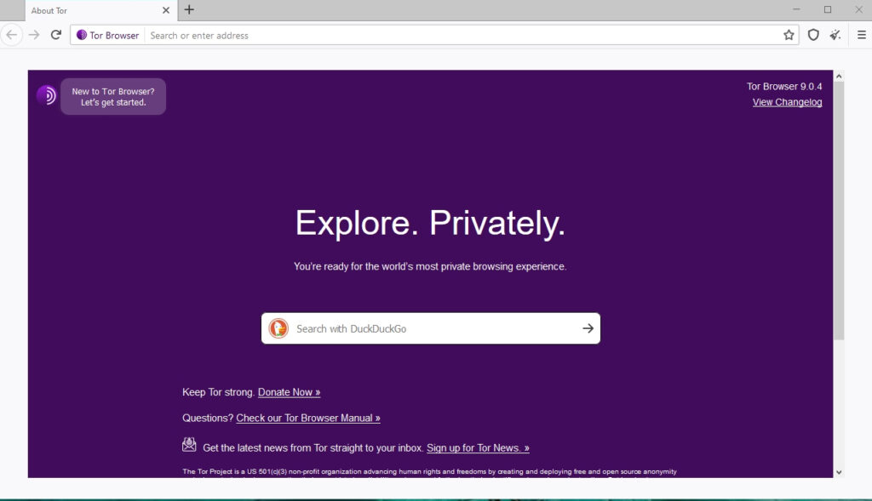Click the page scrollbar down arrow
The height and width of the screenshot is (501, 872).
click(x=839, y=472)
